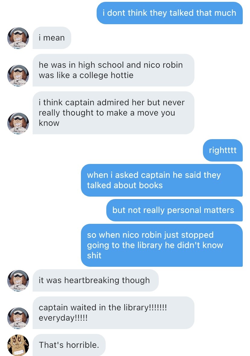Select avatar next to "it was heartbreaking though"
This screenshot has width=250, height=356.
point(18,280)
